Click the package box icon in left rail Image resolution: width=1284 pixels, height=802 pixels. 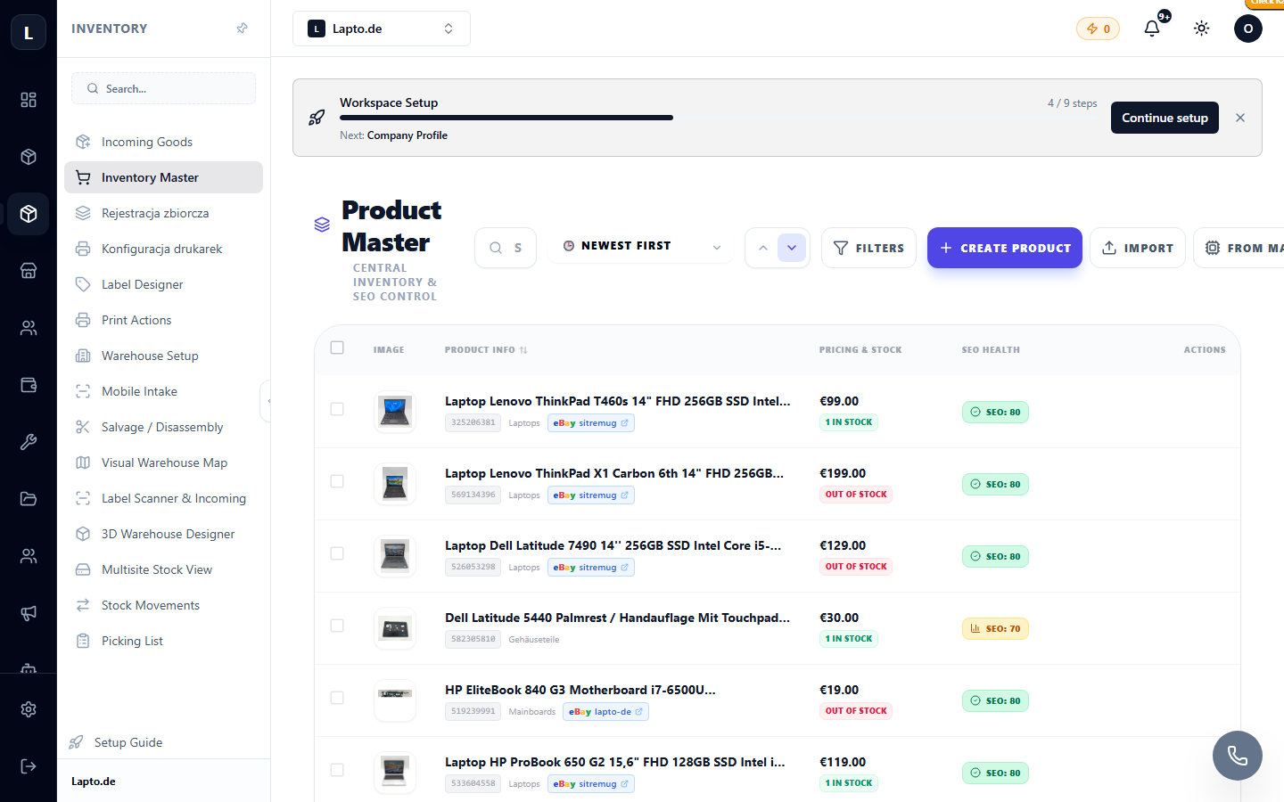click(29, 157)
